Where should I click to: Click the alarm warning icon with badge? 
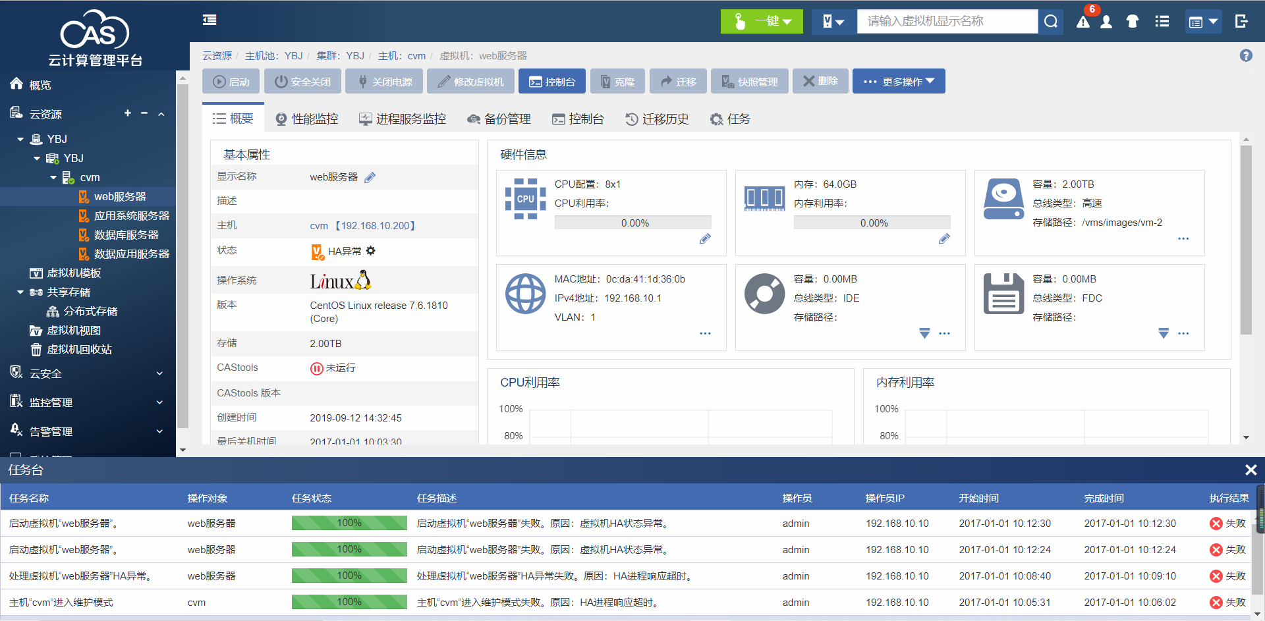1083,22
